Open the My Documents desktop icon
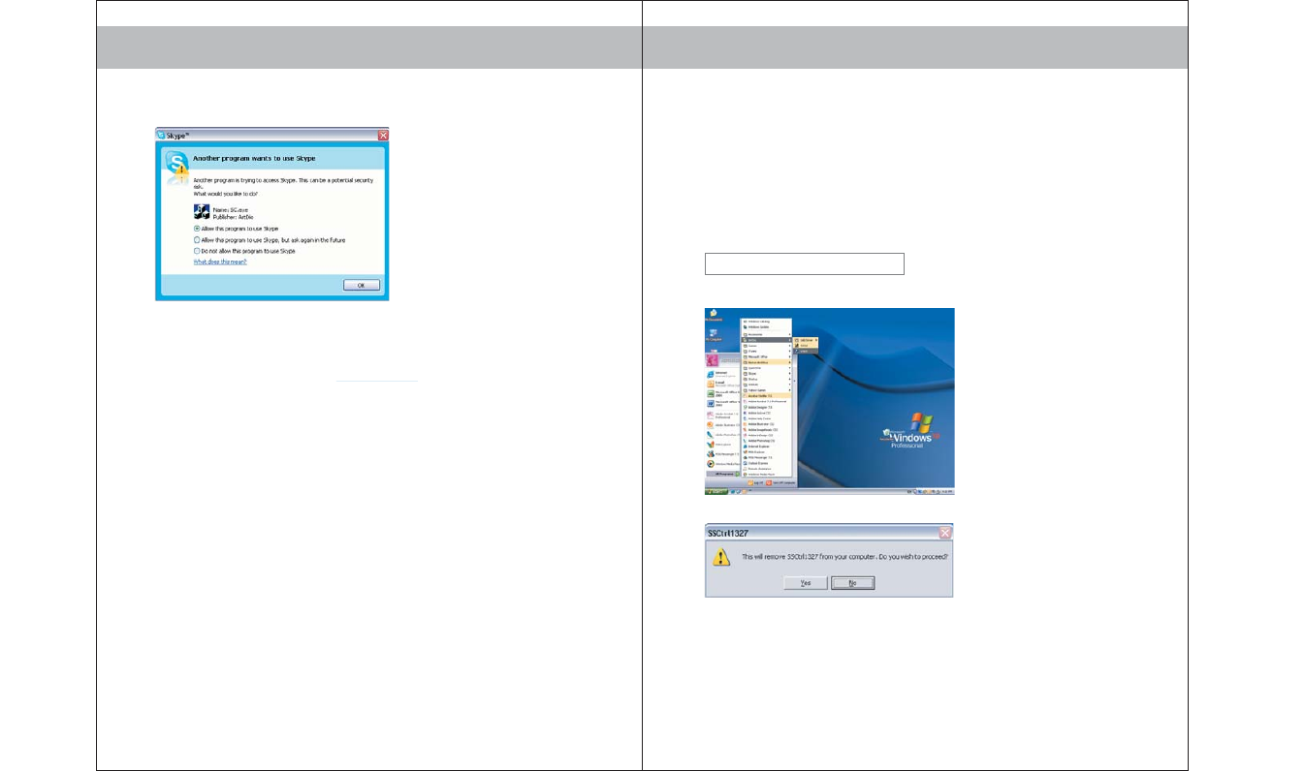The image size is (1305, 771). click(714, 315)
